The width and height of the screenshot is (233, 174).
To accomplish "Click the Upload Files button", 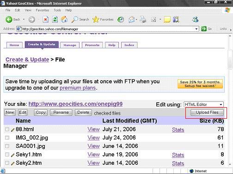I will [x=207, y=112].
